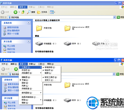Click 查看系统信息 icon in upper window sidebar

click(5, 28)
